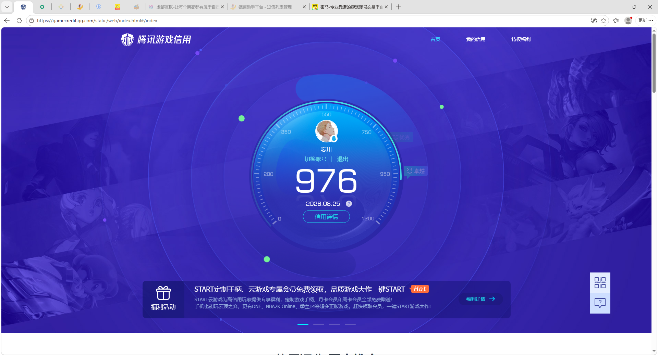The width and height of the screenshot is (658, 356).
Task: Click the user avatar picture
Action: click(327, 131)
